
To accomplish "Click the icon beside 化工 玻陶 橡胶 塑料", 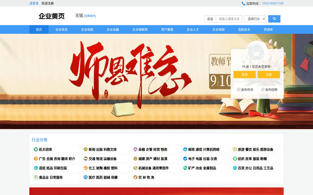I will tap(85, 168).
